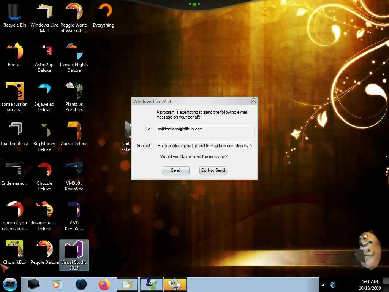
Task: Select Big Money Deluxe desktop icon
Action: [44, 136]
